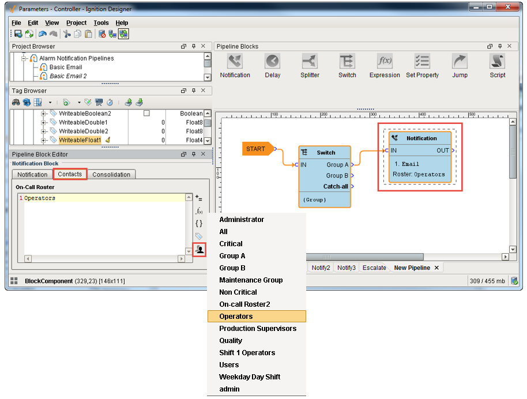Select the Delay pipeline block
Viewport: 527px width, 399px height.
[272, 66]
